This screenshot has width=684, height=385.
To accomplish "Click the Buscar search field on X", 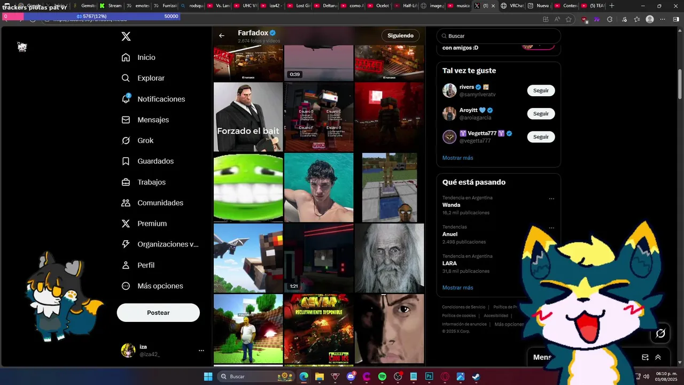I will coord(499,36).
